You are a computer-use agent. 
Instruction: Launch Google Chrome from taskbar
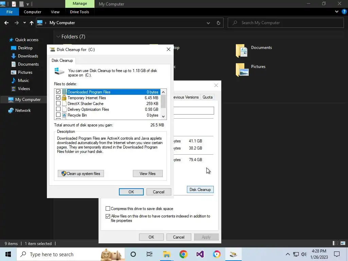pos(183,254)
